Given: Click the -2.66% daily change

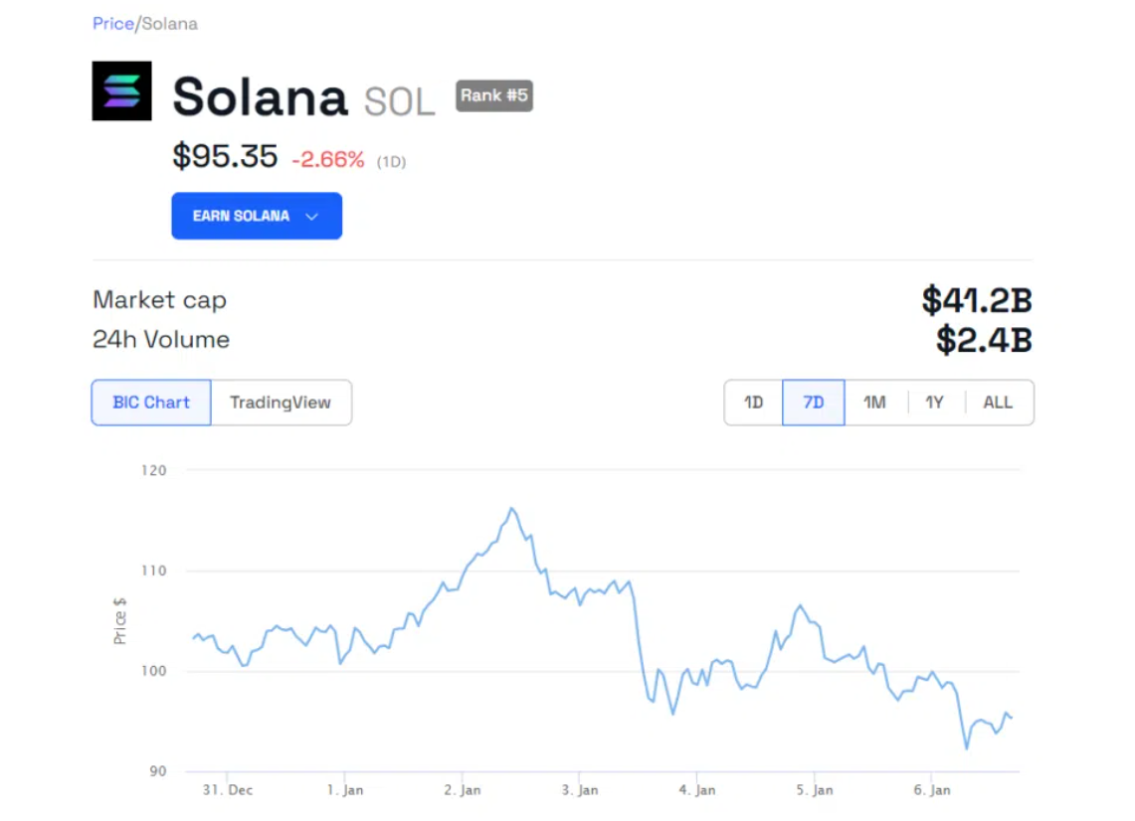Looking at the screenshot, I should coord(328,159).
